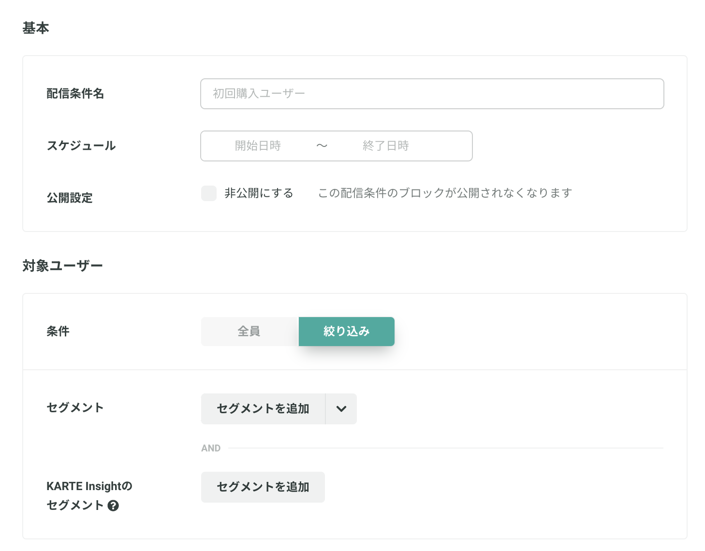The width and height of the screenshot is (705, 551).
Task: Click セグメントを追加 for KARTE Insight segments
Action: 263,487
